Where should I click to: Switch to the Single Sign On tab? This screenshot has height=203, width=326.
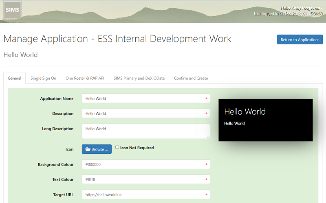(x=44, y=78)
